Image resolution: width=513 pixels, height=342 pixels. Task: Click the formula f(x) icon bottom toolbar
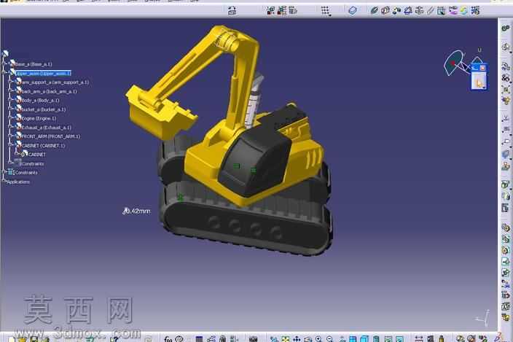pyautogui.click(x=168, y=339)
